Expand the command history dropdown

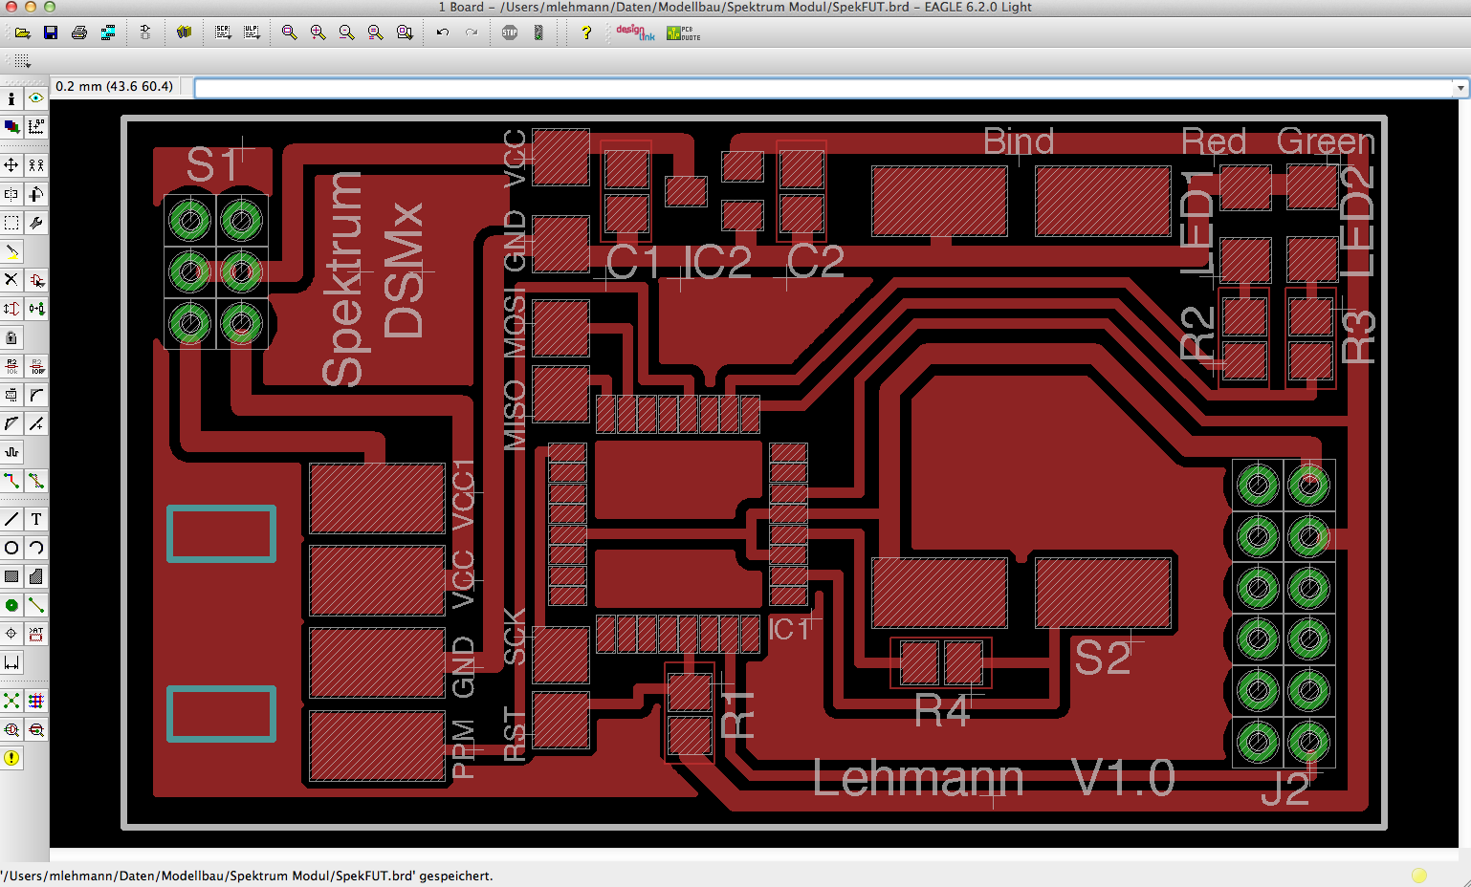coord(1460,88)
